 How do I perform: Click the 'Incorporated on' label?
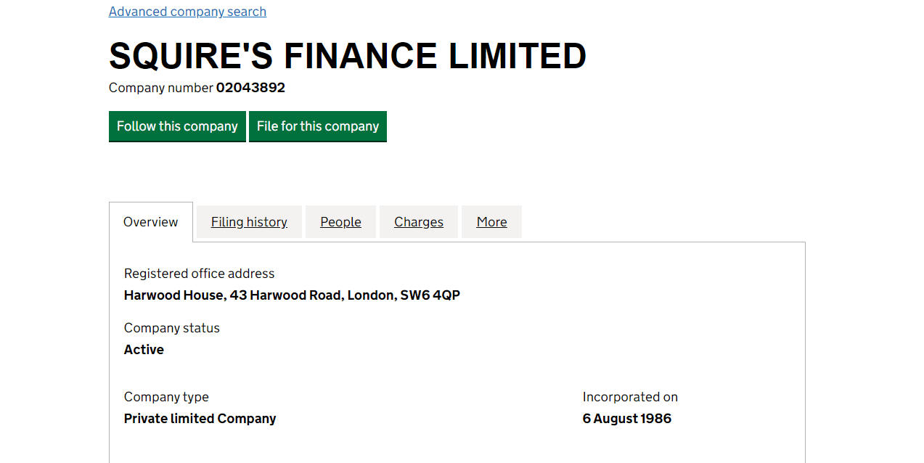pyautogui.click(x=629, y=397)
